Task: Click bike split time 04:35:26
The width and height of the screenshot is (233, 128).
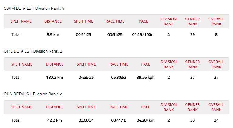Action: pos(86,78)
